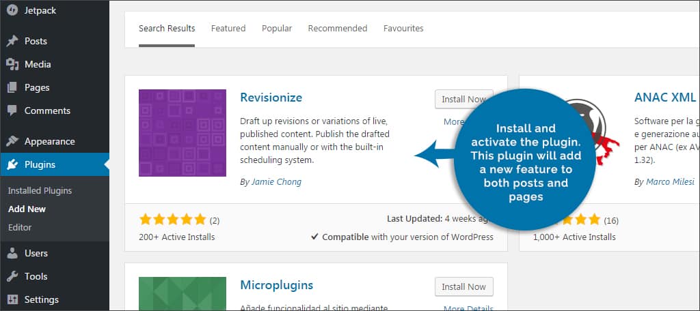Click the Settings sliders icon

pos(12,299)
